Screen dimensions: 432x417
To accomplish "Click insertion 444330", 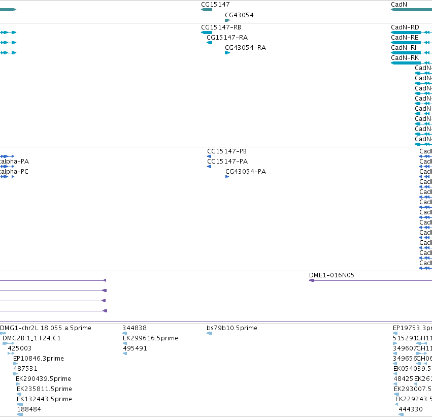I will 411,409.
